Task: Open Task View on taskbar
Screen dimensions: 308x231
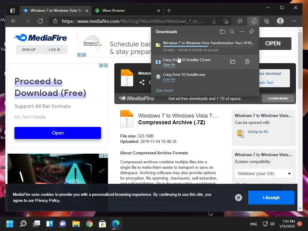Action: [36, 224]
